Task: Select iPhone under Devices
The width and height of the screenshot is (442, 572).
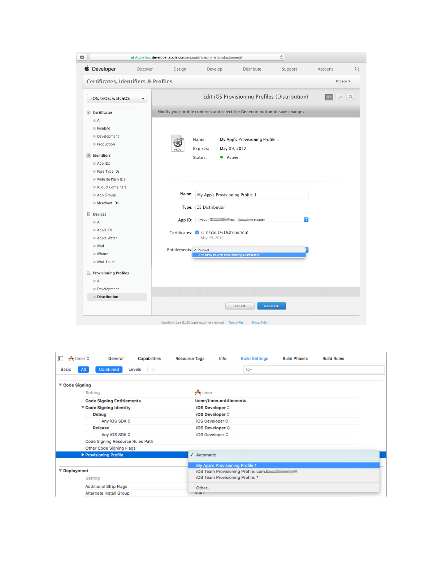Action: [103, 254]
